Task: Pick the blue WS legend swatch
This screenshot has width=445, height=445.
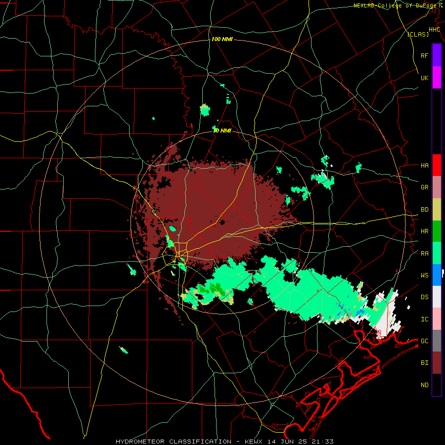Action: tap(437, 275)
